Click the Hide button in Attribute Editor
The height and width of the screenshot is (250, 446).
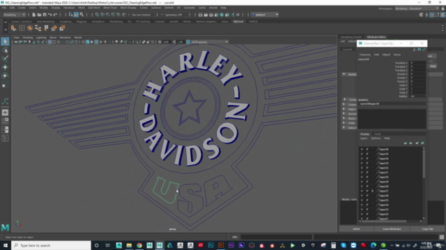pos(433,66)
